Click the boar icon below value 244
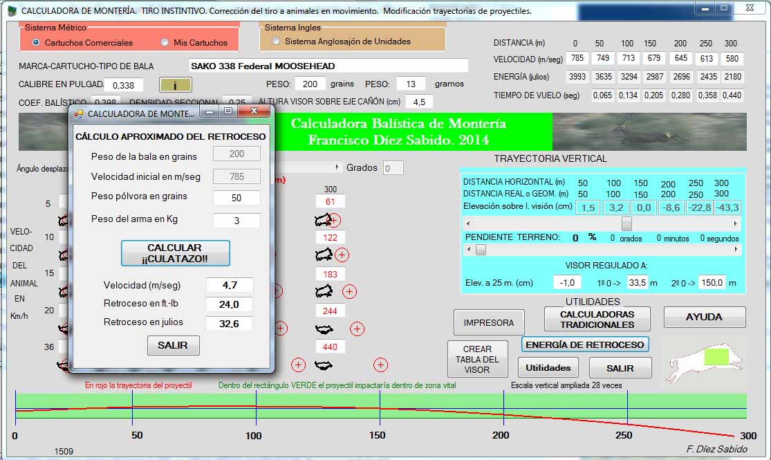The height and width of the screenshot is (460, 771). [x=324, y=329]
